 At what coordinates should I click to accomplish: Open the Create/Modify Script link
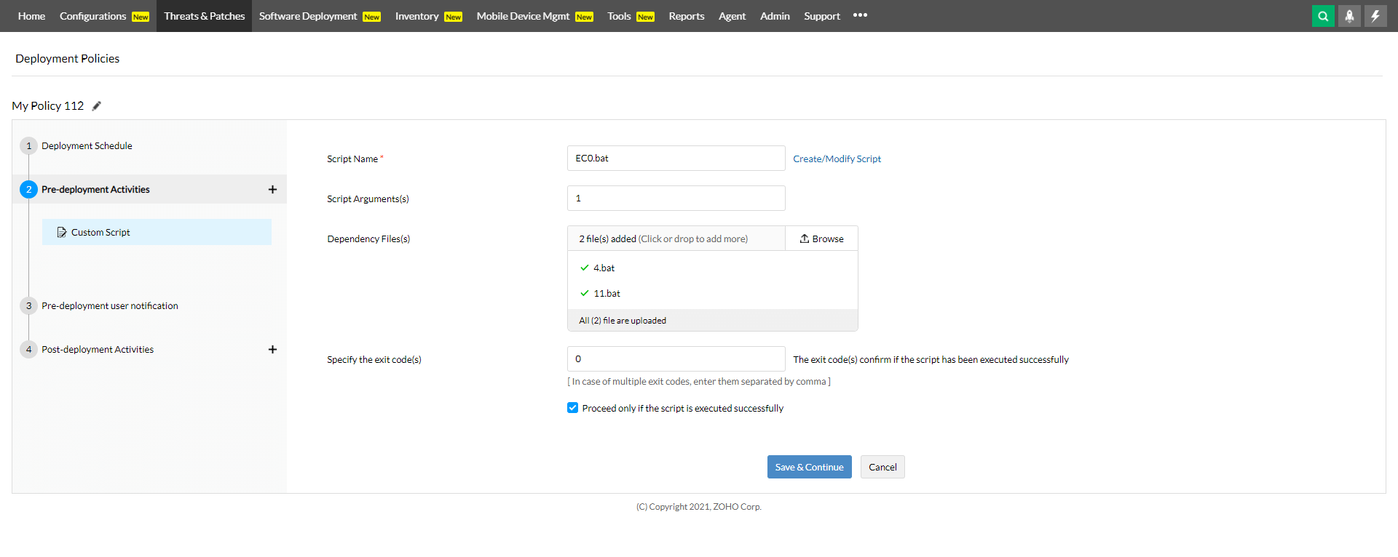click(837, 159)
